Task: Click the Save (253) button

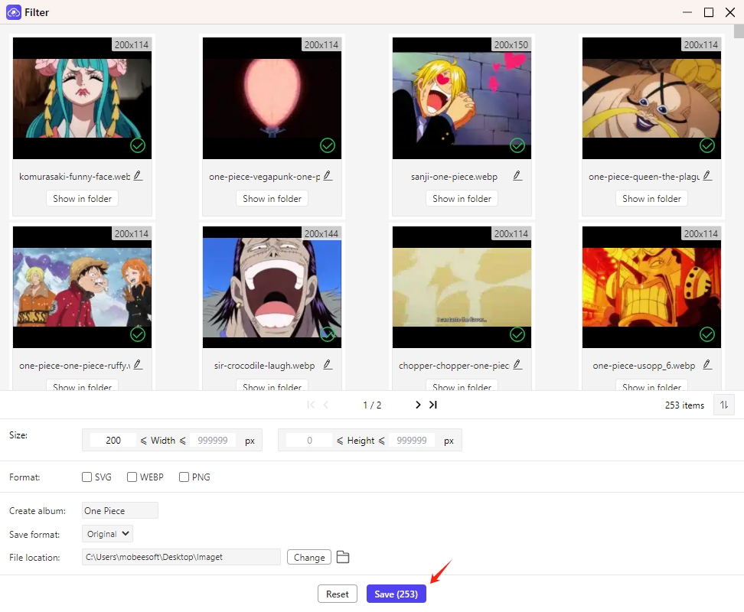Action: point(396,594)
